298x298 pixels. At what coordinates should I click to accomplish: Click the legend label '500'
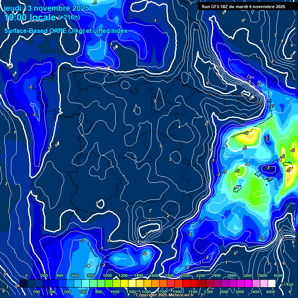(x=67, y=291)
